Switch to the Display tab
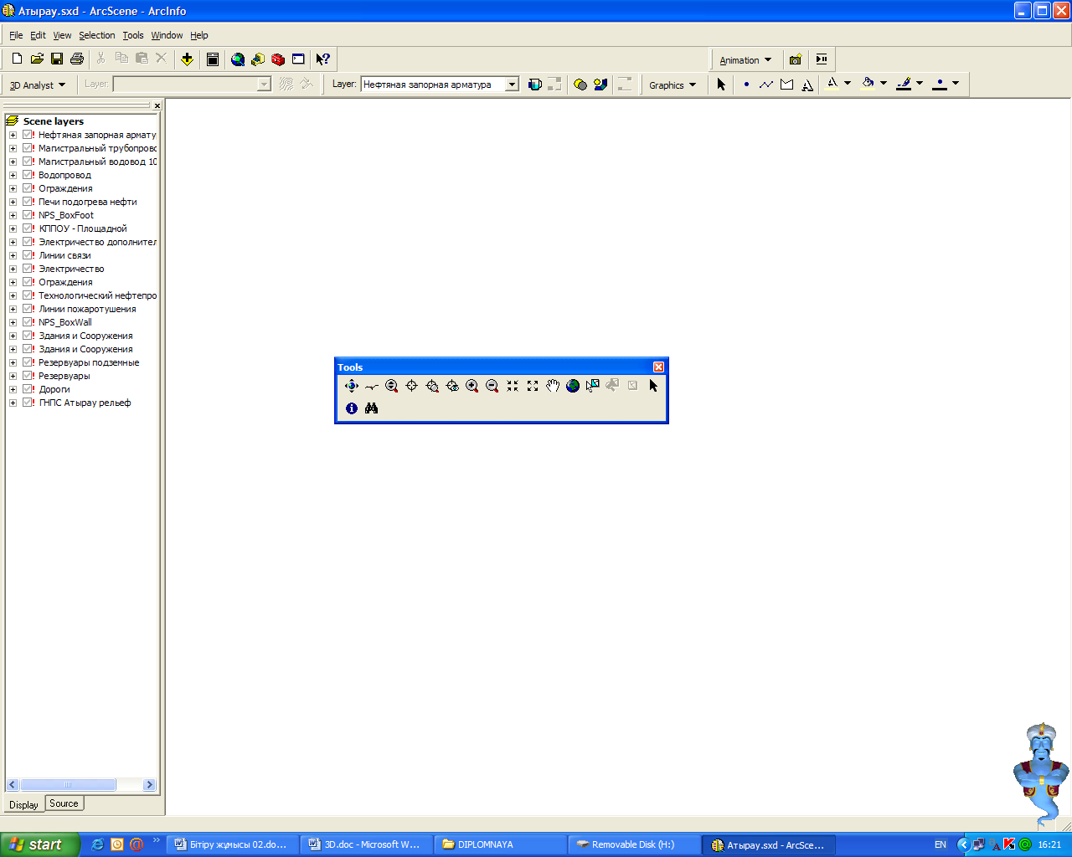The image size is (1072, 857). [x=23, y=804]
